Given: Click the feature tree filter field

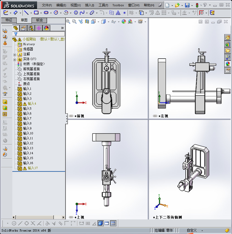Looking at the screenshot, I should pyautogui.click(x=39, y=34).
